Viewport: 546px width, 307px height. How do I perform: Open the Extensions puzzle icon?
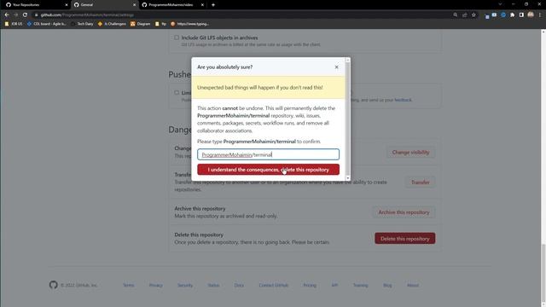point(512,15)
